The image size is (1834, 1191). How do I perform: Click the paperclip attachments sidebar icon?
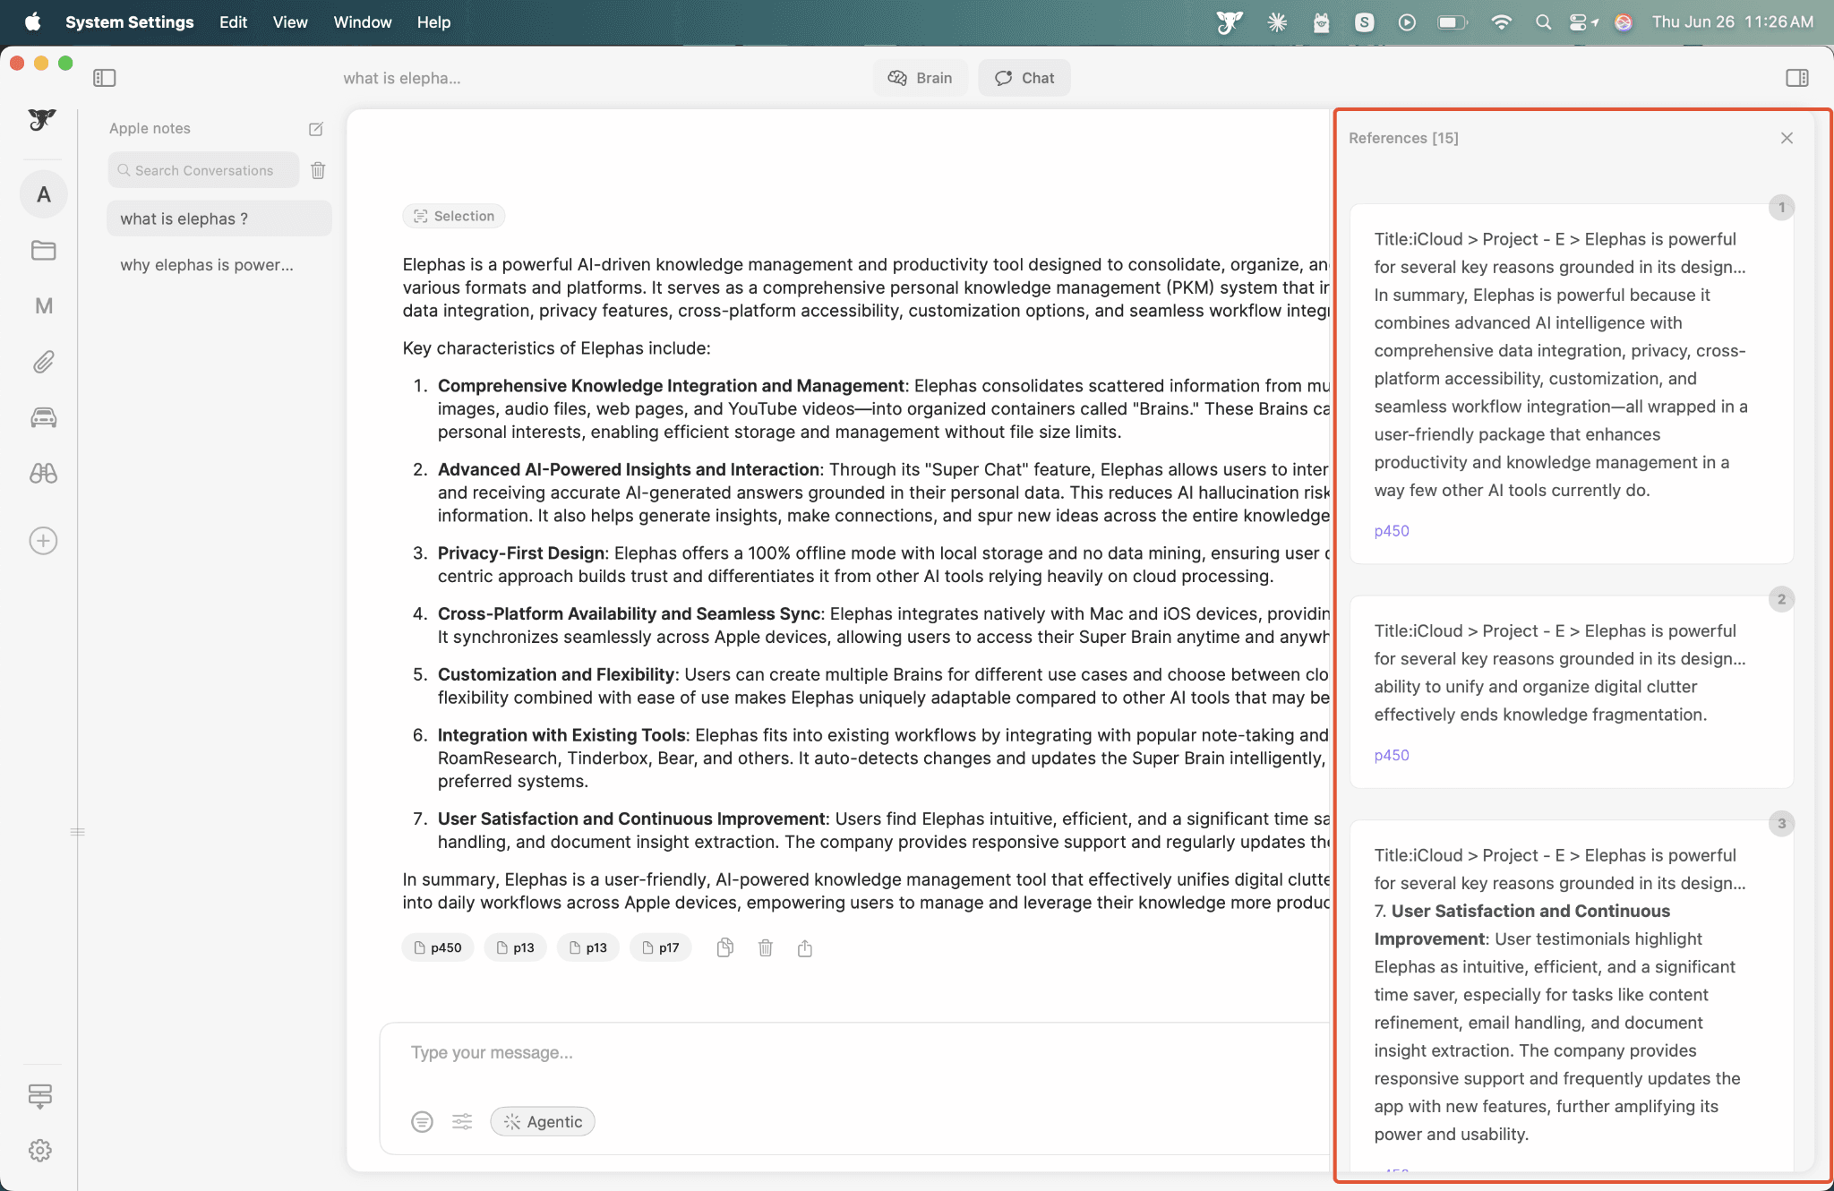tap(43, 362)
